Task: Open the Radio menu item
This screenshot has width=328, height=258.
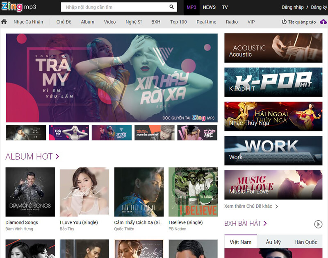Action: pyautogui.click(x=232, y=22)
